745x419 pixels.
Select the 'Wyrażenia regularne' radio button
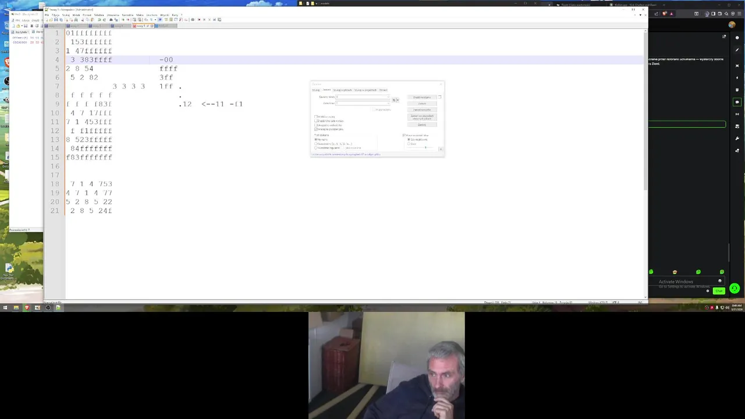(x=316, y=148)
